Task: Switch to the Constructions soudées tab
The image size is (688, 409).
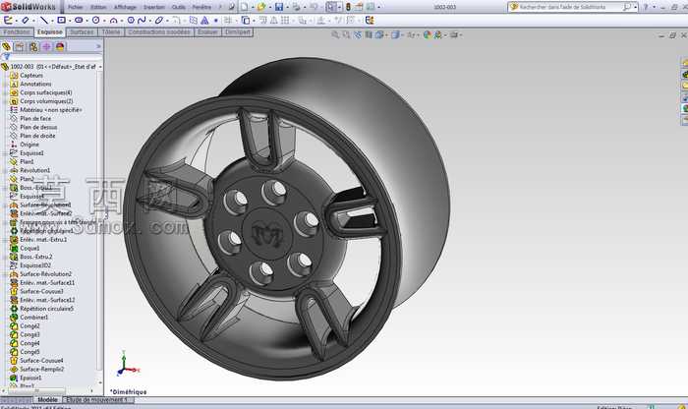Action: [x=159, y=32]
